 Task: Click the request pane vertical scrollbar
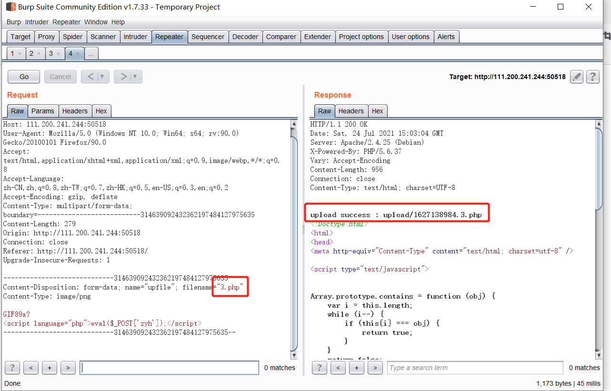click(294, 240)
